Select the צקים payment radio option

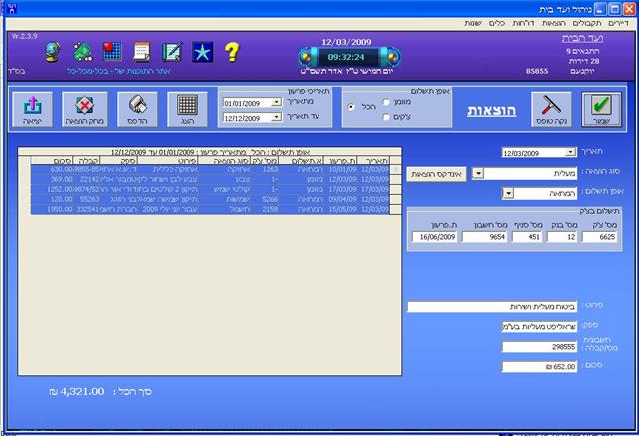[386, 117]
